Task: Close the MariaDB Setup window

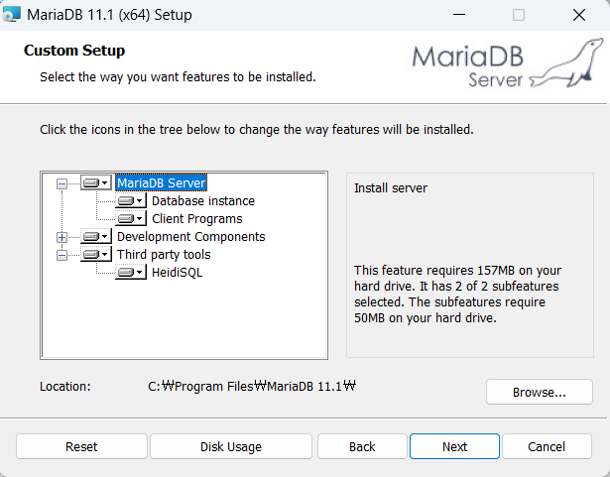Action: tap(579, 15)
